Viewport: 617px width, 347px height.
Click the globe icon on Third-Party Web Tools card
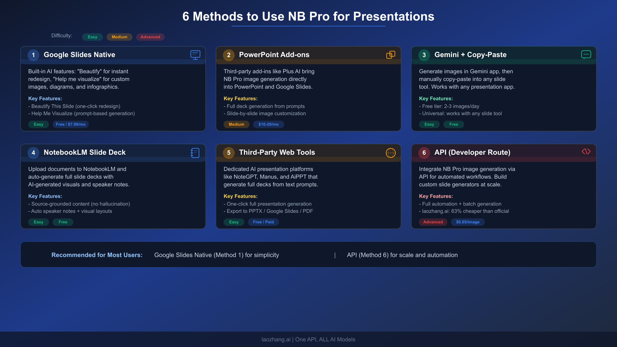[x=391, y=153]
